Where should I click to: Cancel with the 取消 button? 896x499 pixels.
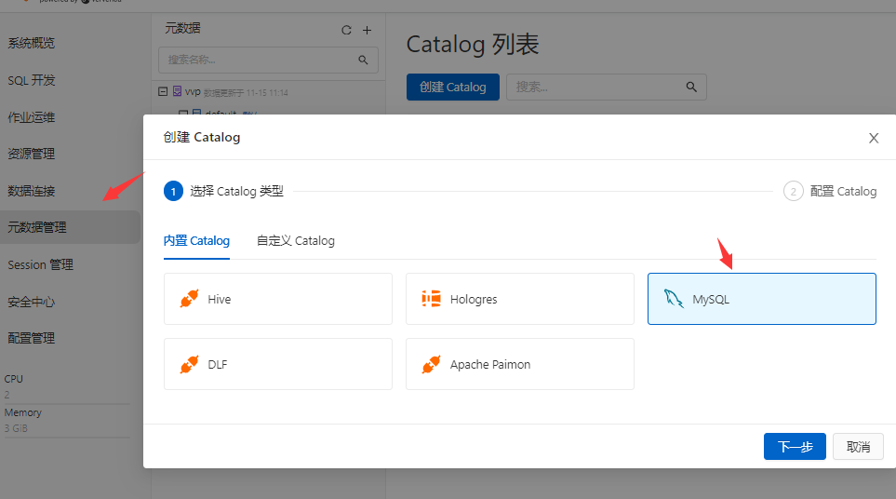[858, 447]
